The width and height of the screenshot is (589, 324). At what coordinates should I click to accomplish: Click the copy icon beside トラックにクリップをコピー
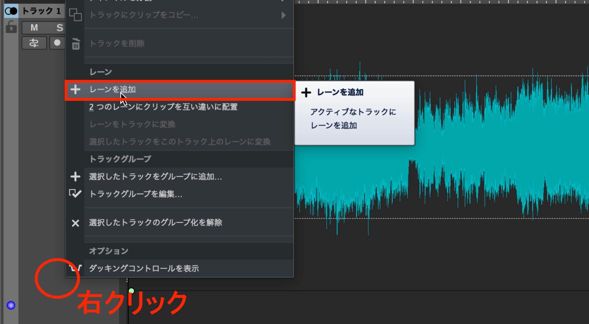click(x=75, y=15)
